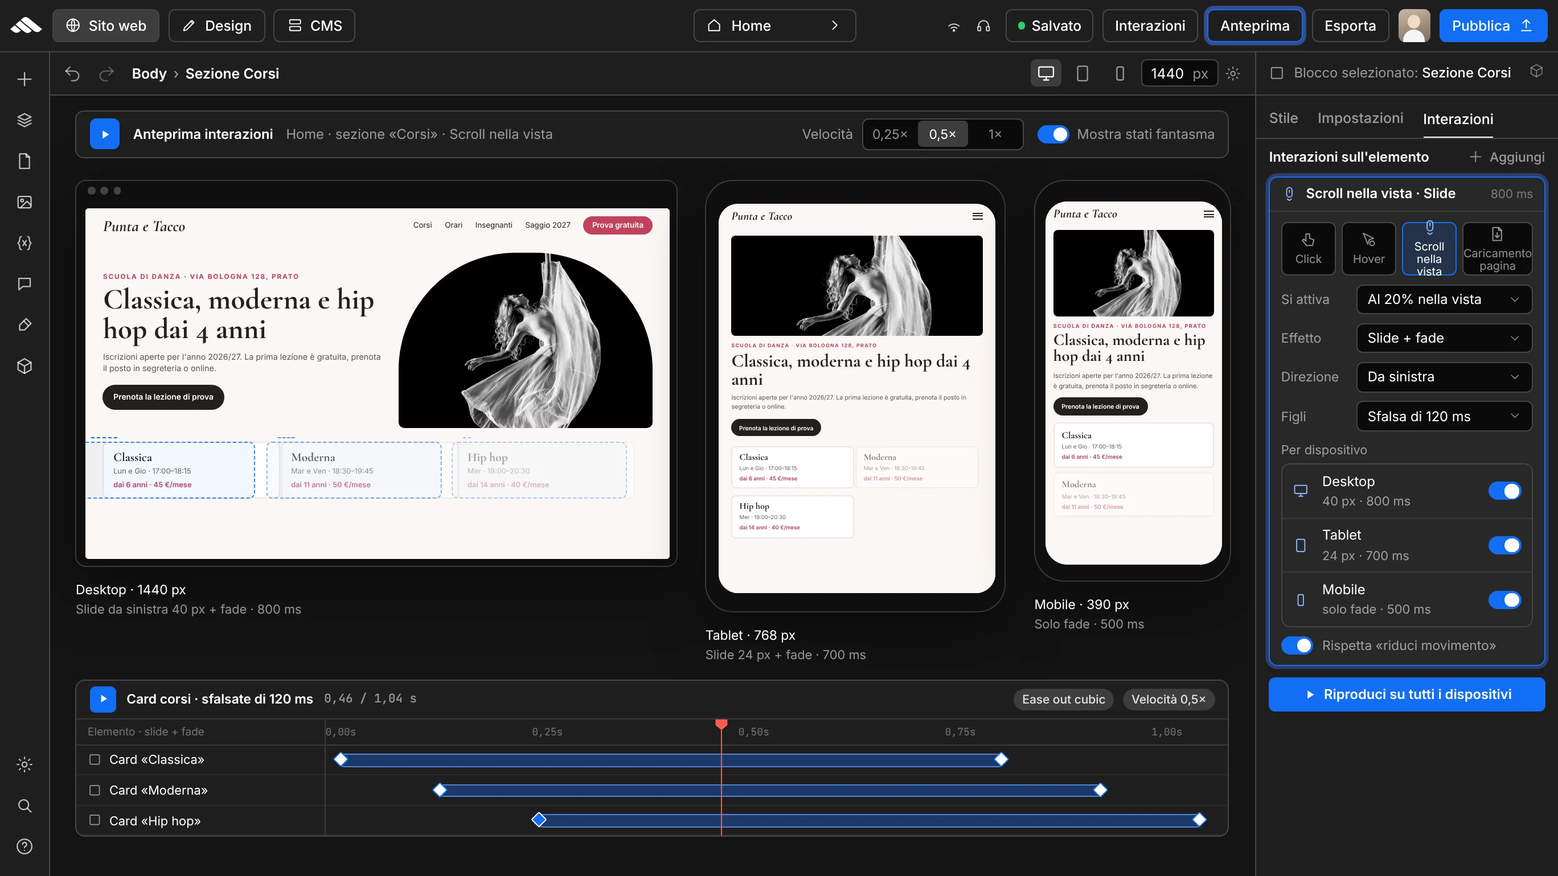The width and height of the screenshot is (1558, 876).
Task: Click the red timeline playhead marker
Action: [x=721, y=724]
